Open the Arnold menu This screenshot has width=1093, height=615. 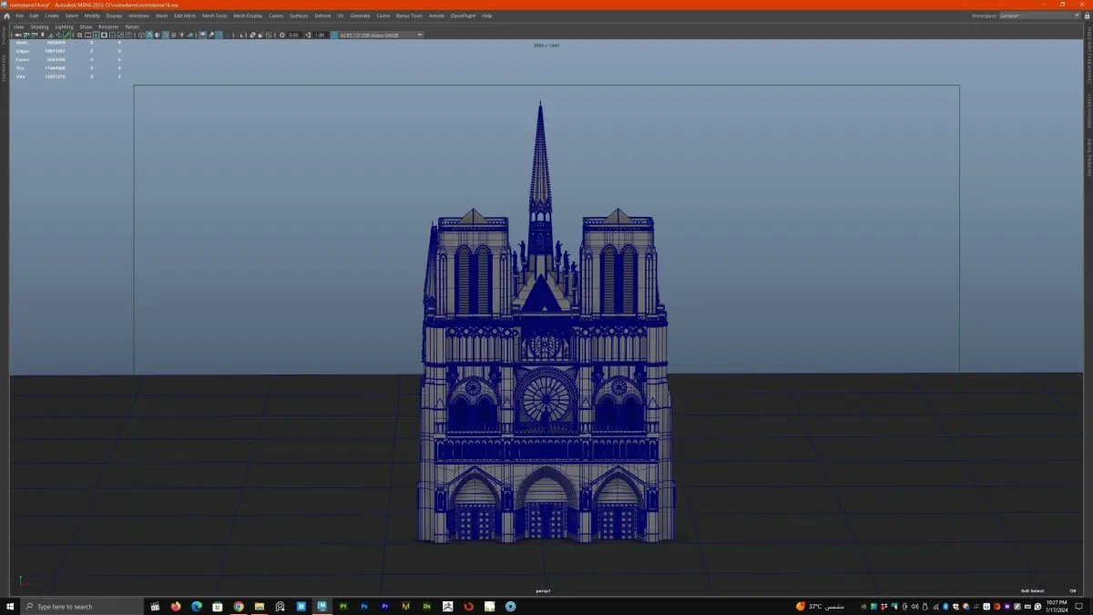pos(436,15)
